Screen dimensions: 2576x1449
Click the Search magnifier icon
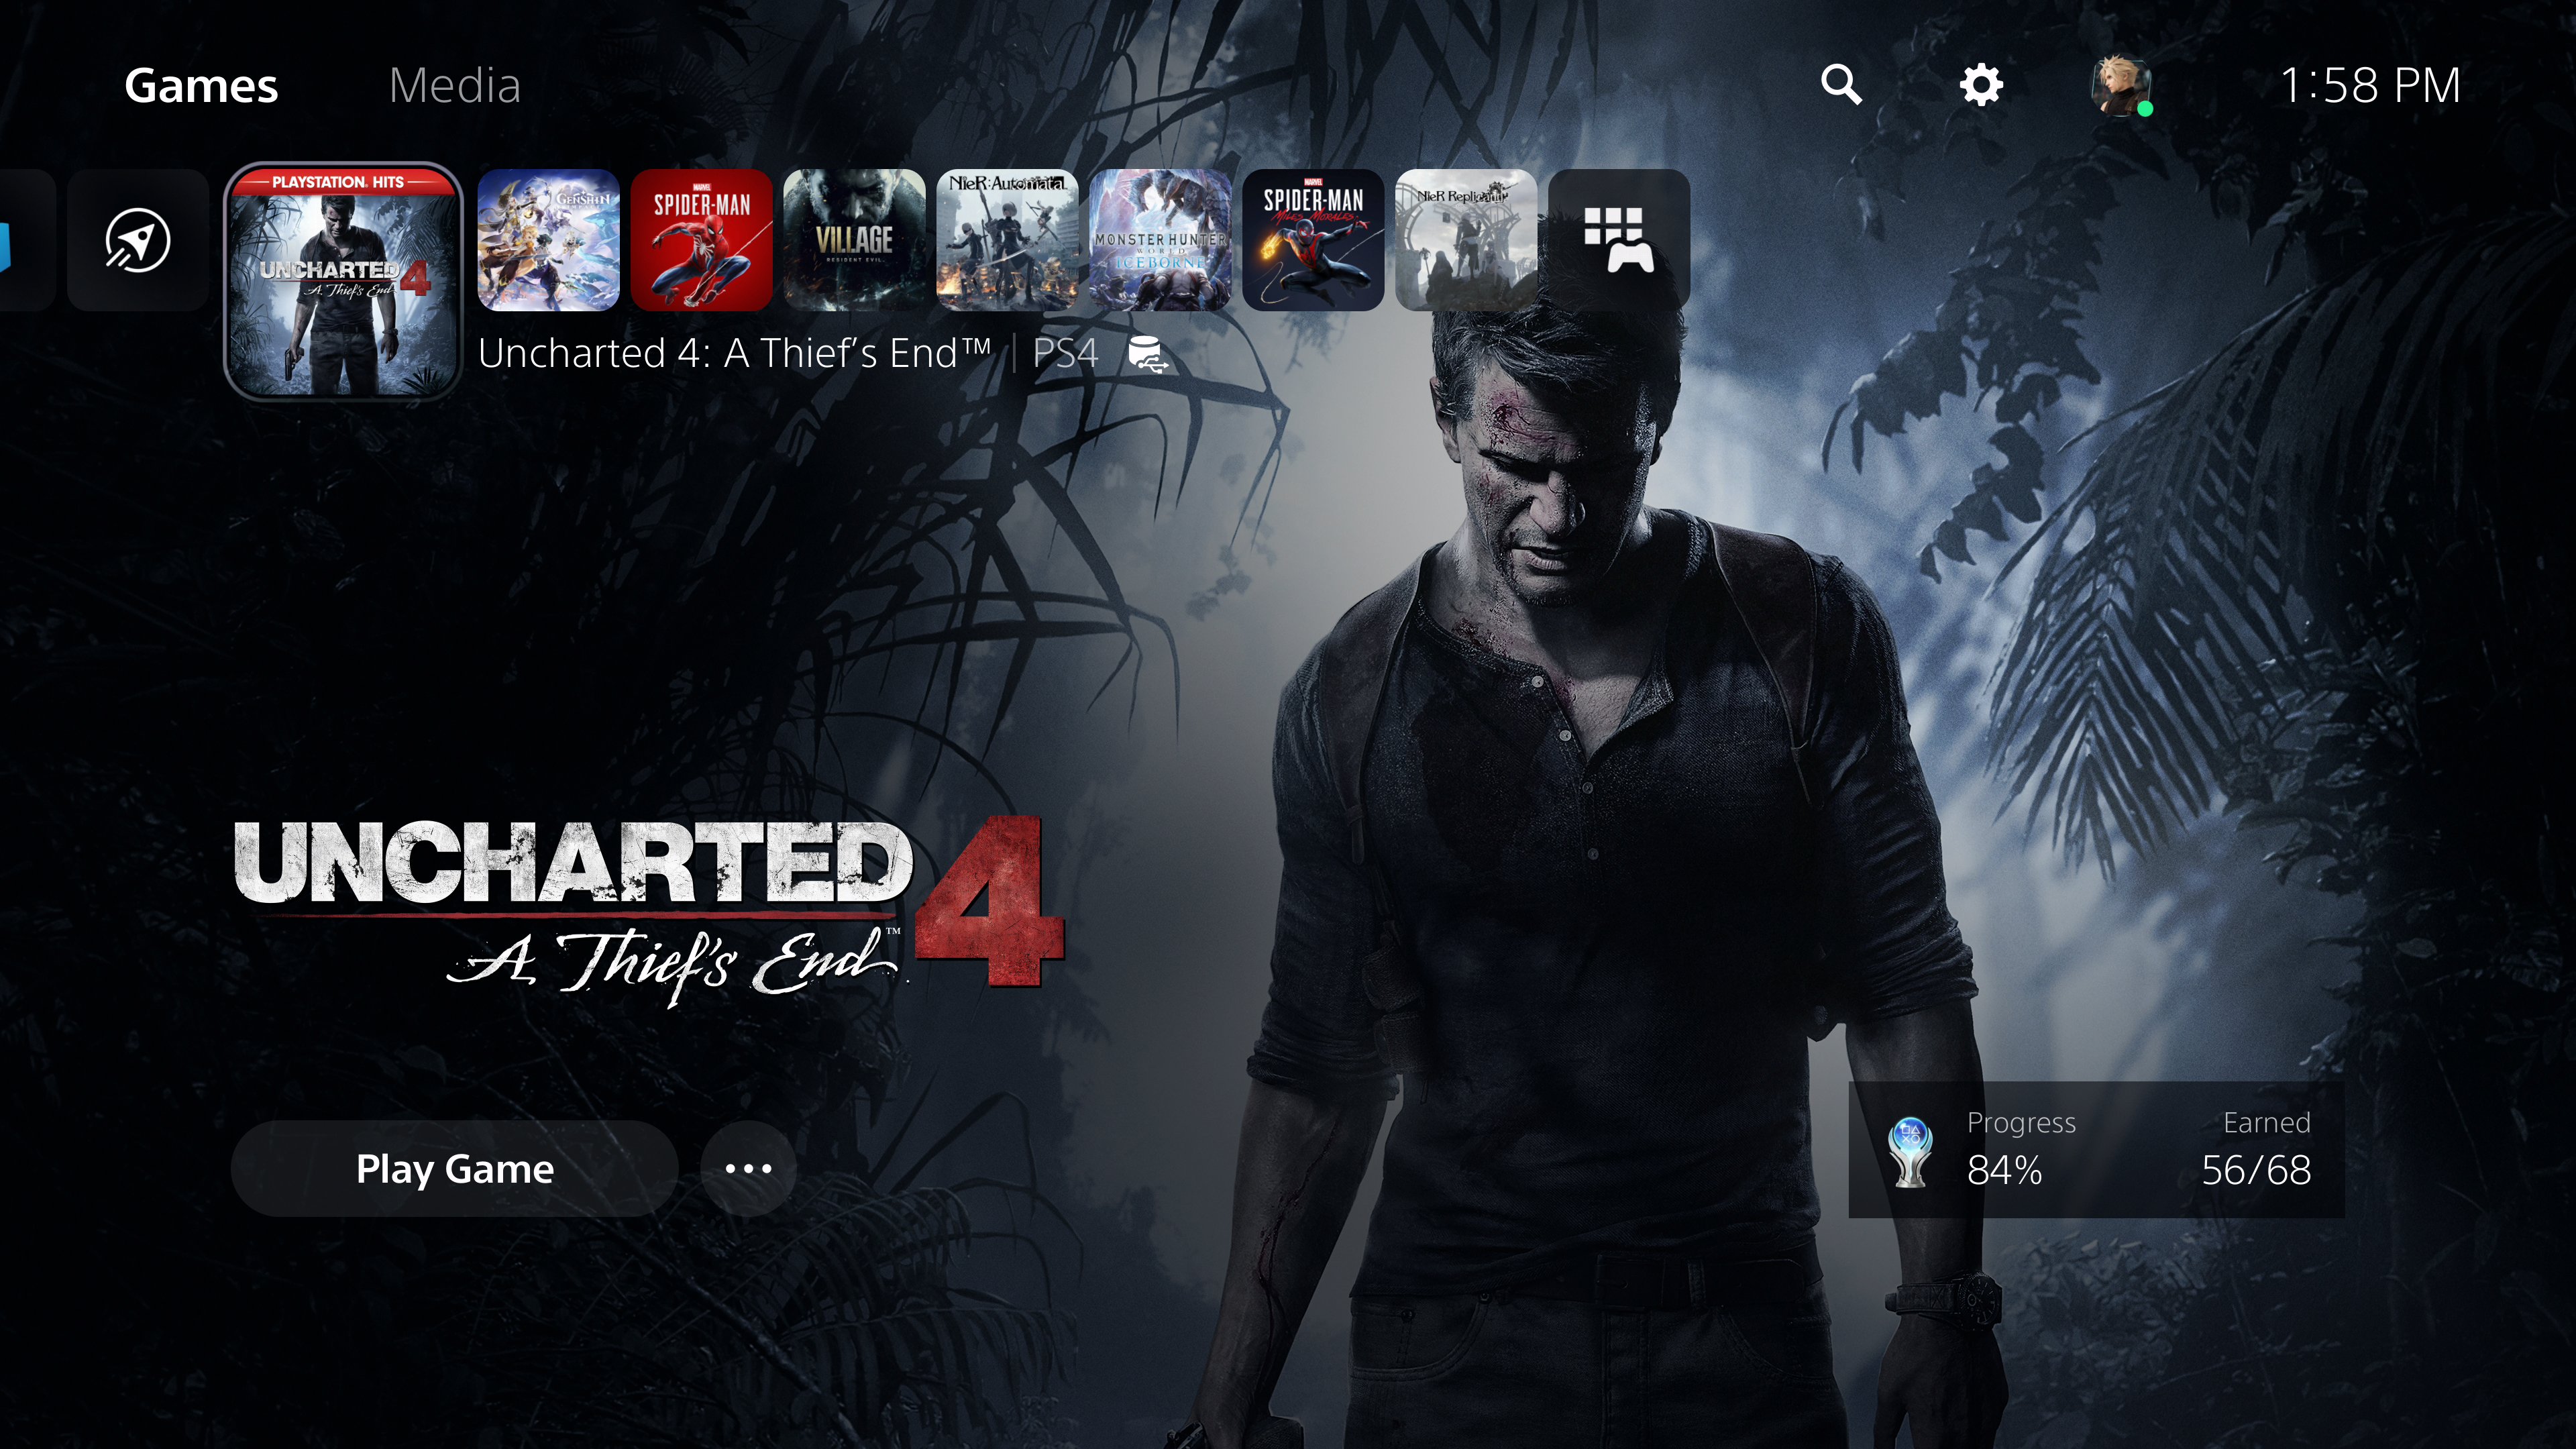(1841, 85)
